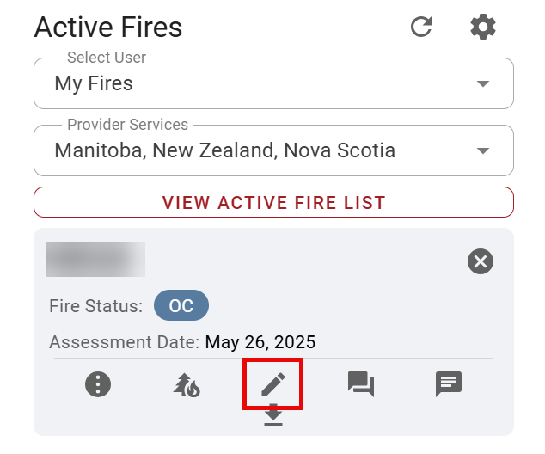The image size is (545, 454).
Task: Click the 'Fire Status:' label
Action: point(95,306)
